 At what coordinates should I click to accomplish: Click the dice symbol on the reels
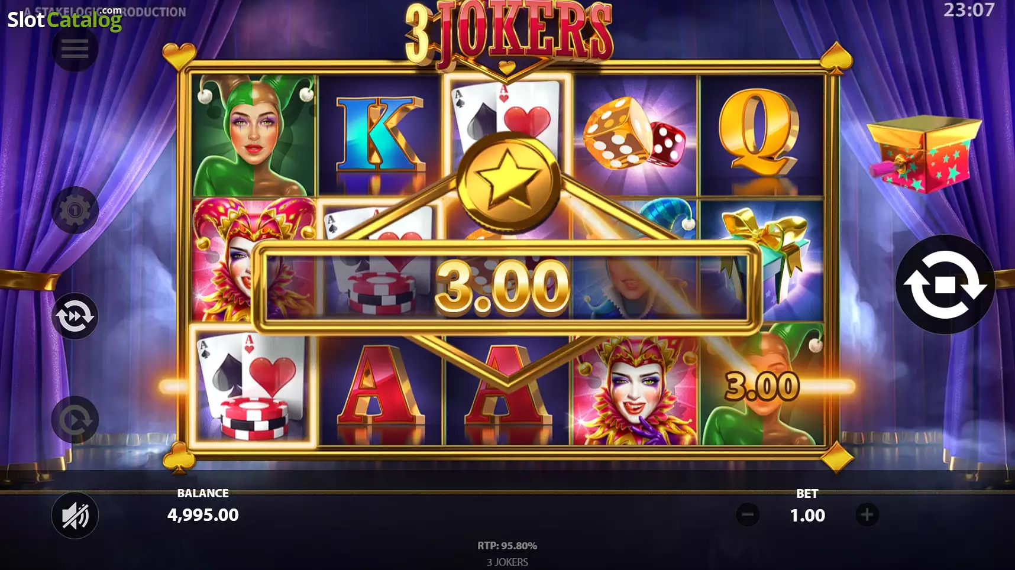click(635, 135)
